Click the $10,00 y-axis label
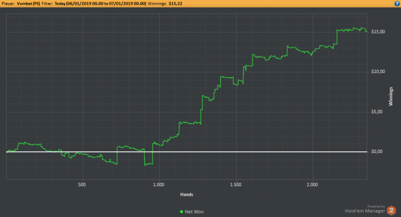Screen dimensions: 401x217 tap(378, 71)
